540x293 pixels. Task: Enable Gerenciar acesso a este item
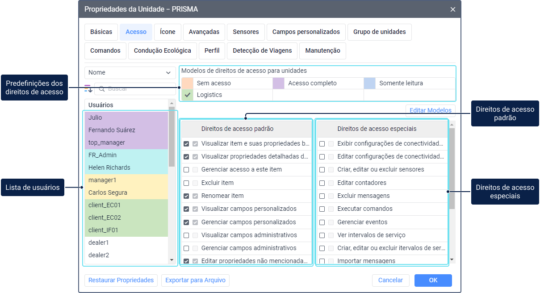coord(186,170)
